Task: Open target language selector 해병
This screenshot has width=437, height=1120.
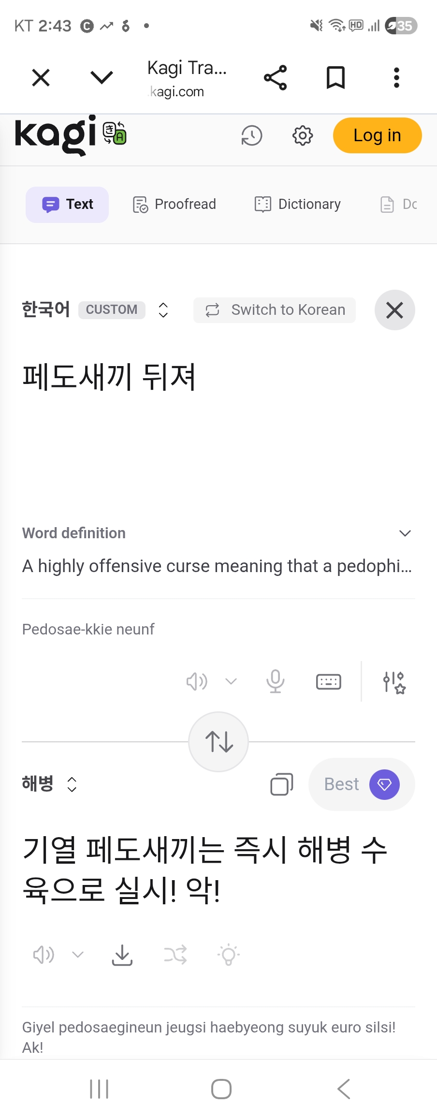Action: [49, 784]
